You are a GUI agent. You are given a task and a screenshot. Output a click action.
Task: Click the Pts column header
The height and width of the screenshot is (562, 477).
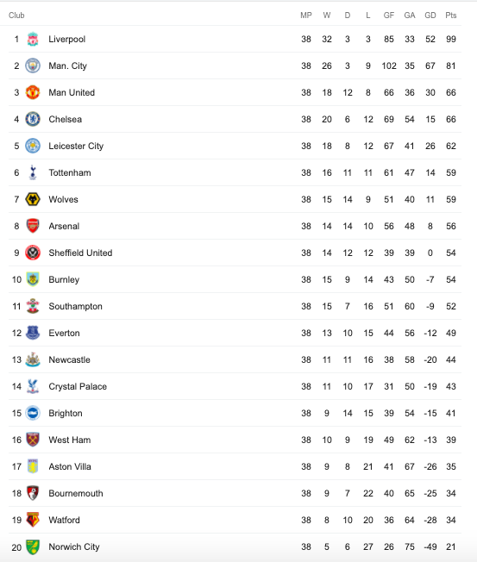(451, 15)
